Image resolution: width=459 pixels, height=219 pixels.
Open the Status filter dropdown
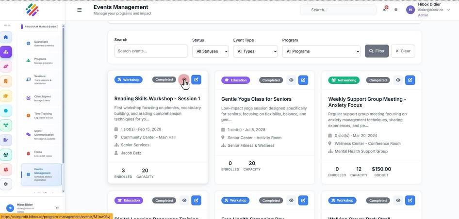click(211, 51)
